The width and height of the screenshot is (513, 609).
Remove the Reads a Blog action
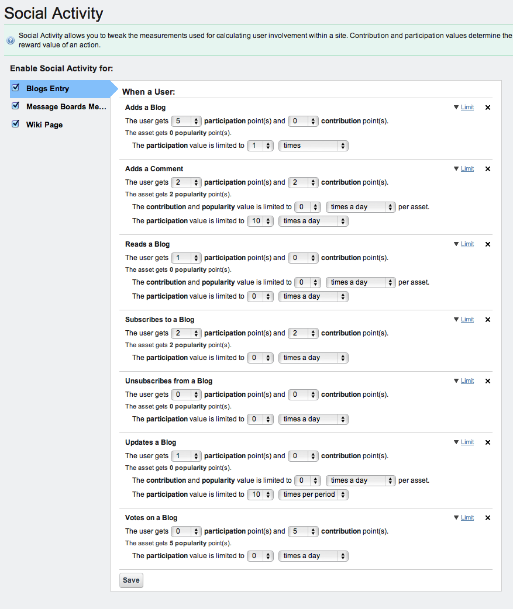click(x=488, y=244)
